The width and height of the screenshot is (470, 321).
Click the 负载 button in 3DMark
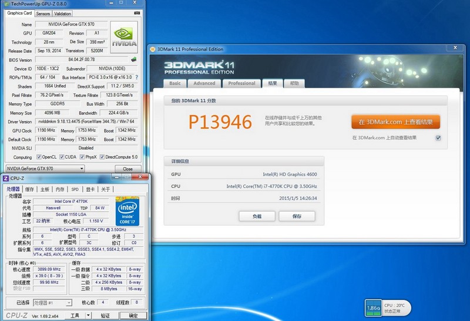(257, 216)
